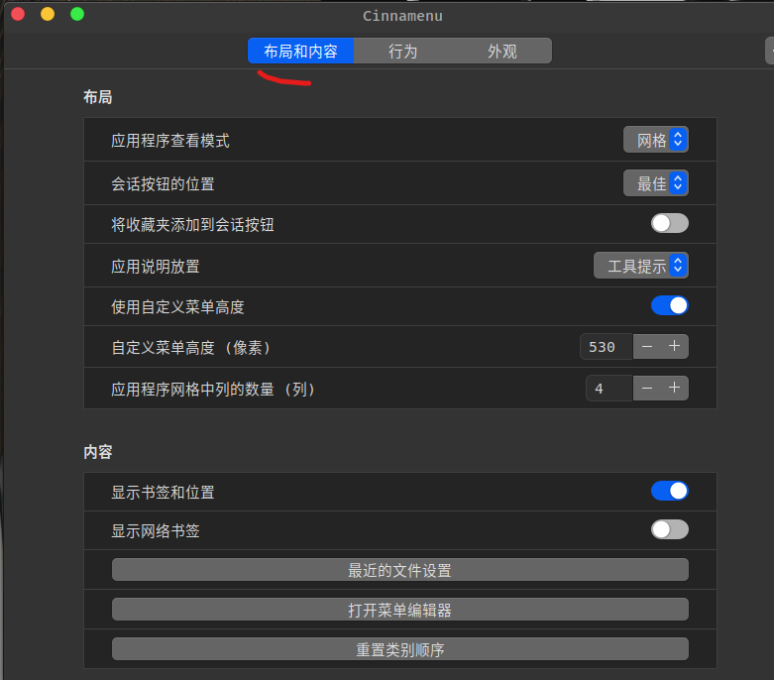774x680 pixels.
Task: Click the 布局 section heading
Action: point(98,97)
